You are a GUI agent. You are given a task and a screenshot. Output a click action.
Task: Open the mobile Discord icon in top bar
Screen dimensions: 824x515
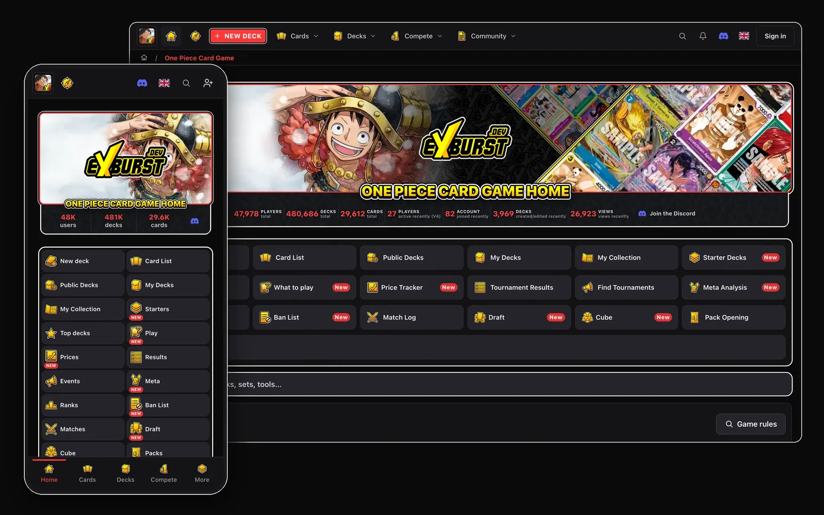tap(142, 83)
